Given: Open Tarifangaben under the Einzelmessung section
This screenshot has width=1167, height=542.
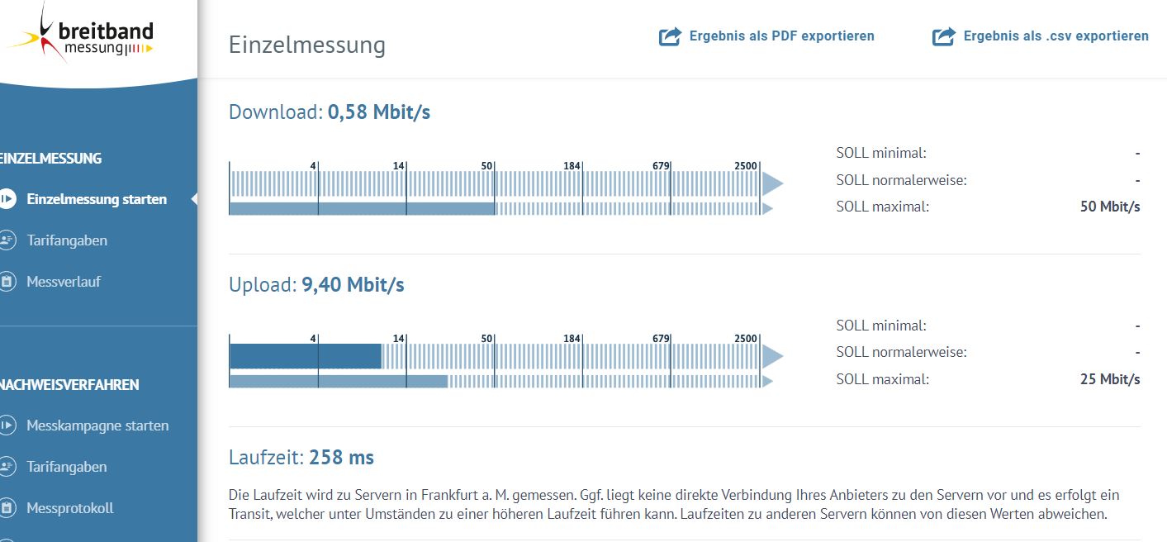Looking at the screenshot, I should [67, 240].
